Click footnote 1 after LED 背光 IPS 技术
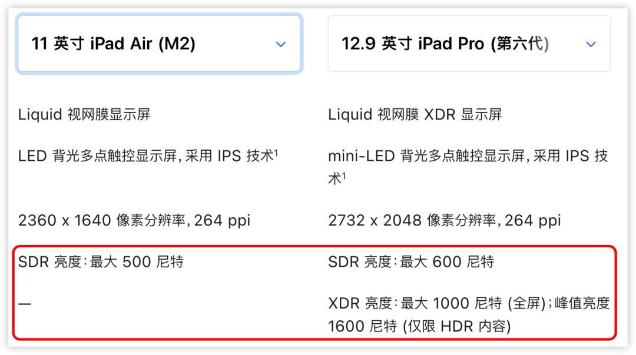The image size is (636, 355). click(276, 152)
